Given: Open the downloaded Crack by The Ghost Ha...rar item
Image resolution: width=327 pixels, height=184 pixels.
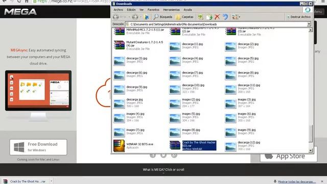Looking at the screenshot, I should pyautogui.click(x=25, y=181).
